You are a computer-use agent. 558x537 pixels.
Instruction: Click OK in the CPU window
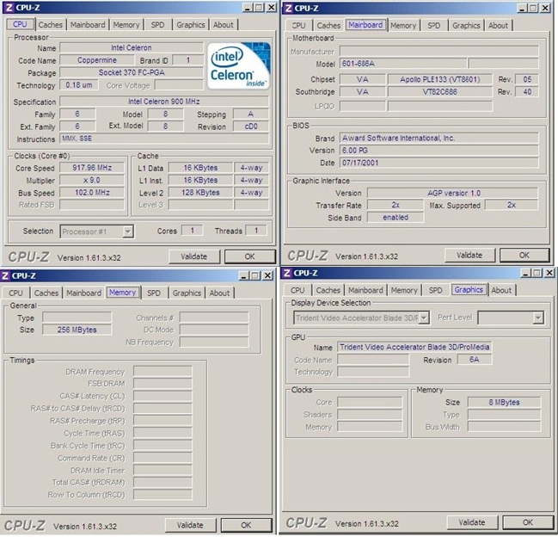250,256
